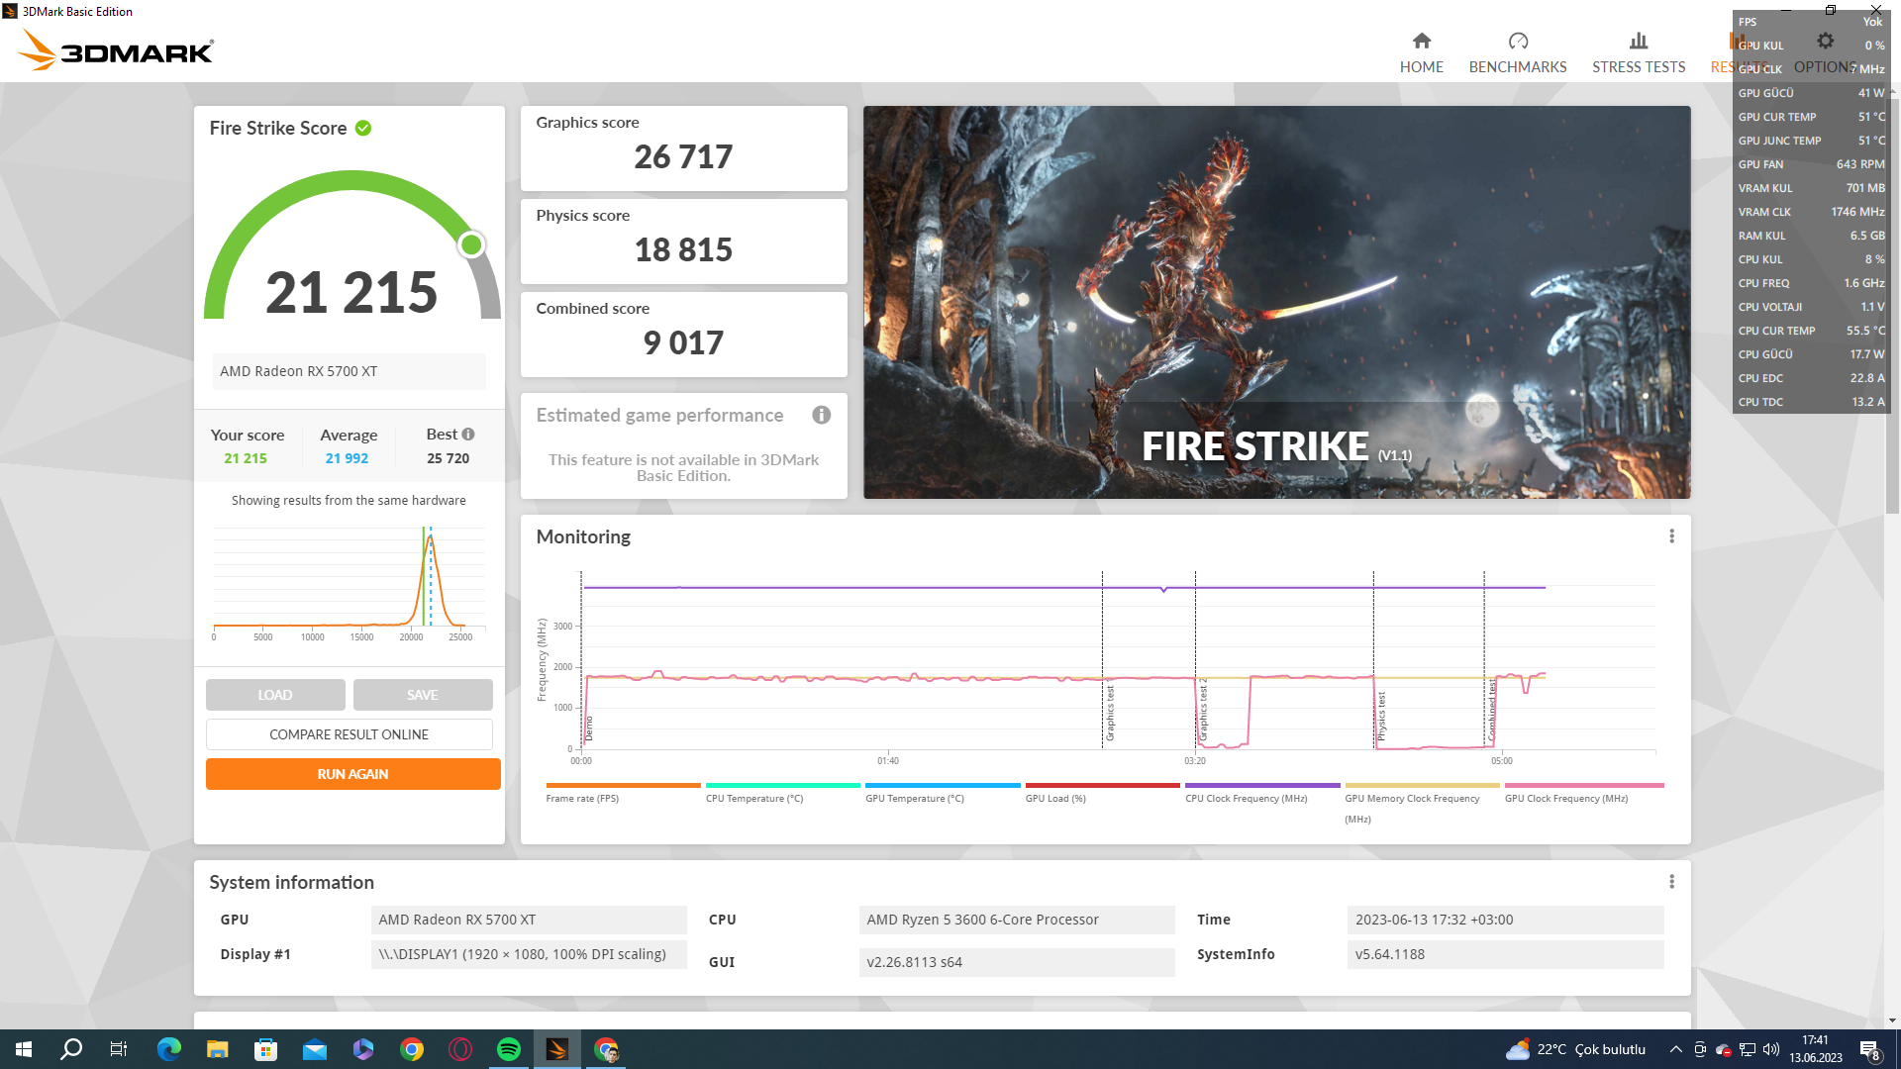
Task: Click the Combined test marker in chart
Action: click(x=1491, y=710)
